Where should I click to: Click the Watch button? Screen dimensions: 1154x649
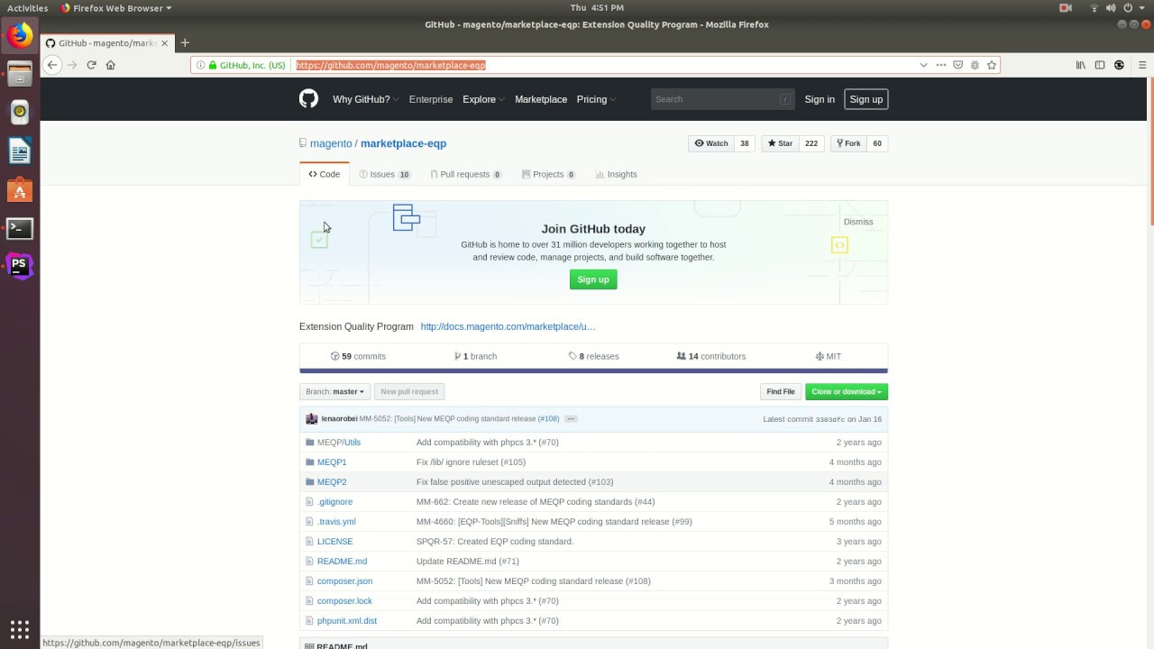pos(711,143)
